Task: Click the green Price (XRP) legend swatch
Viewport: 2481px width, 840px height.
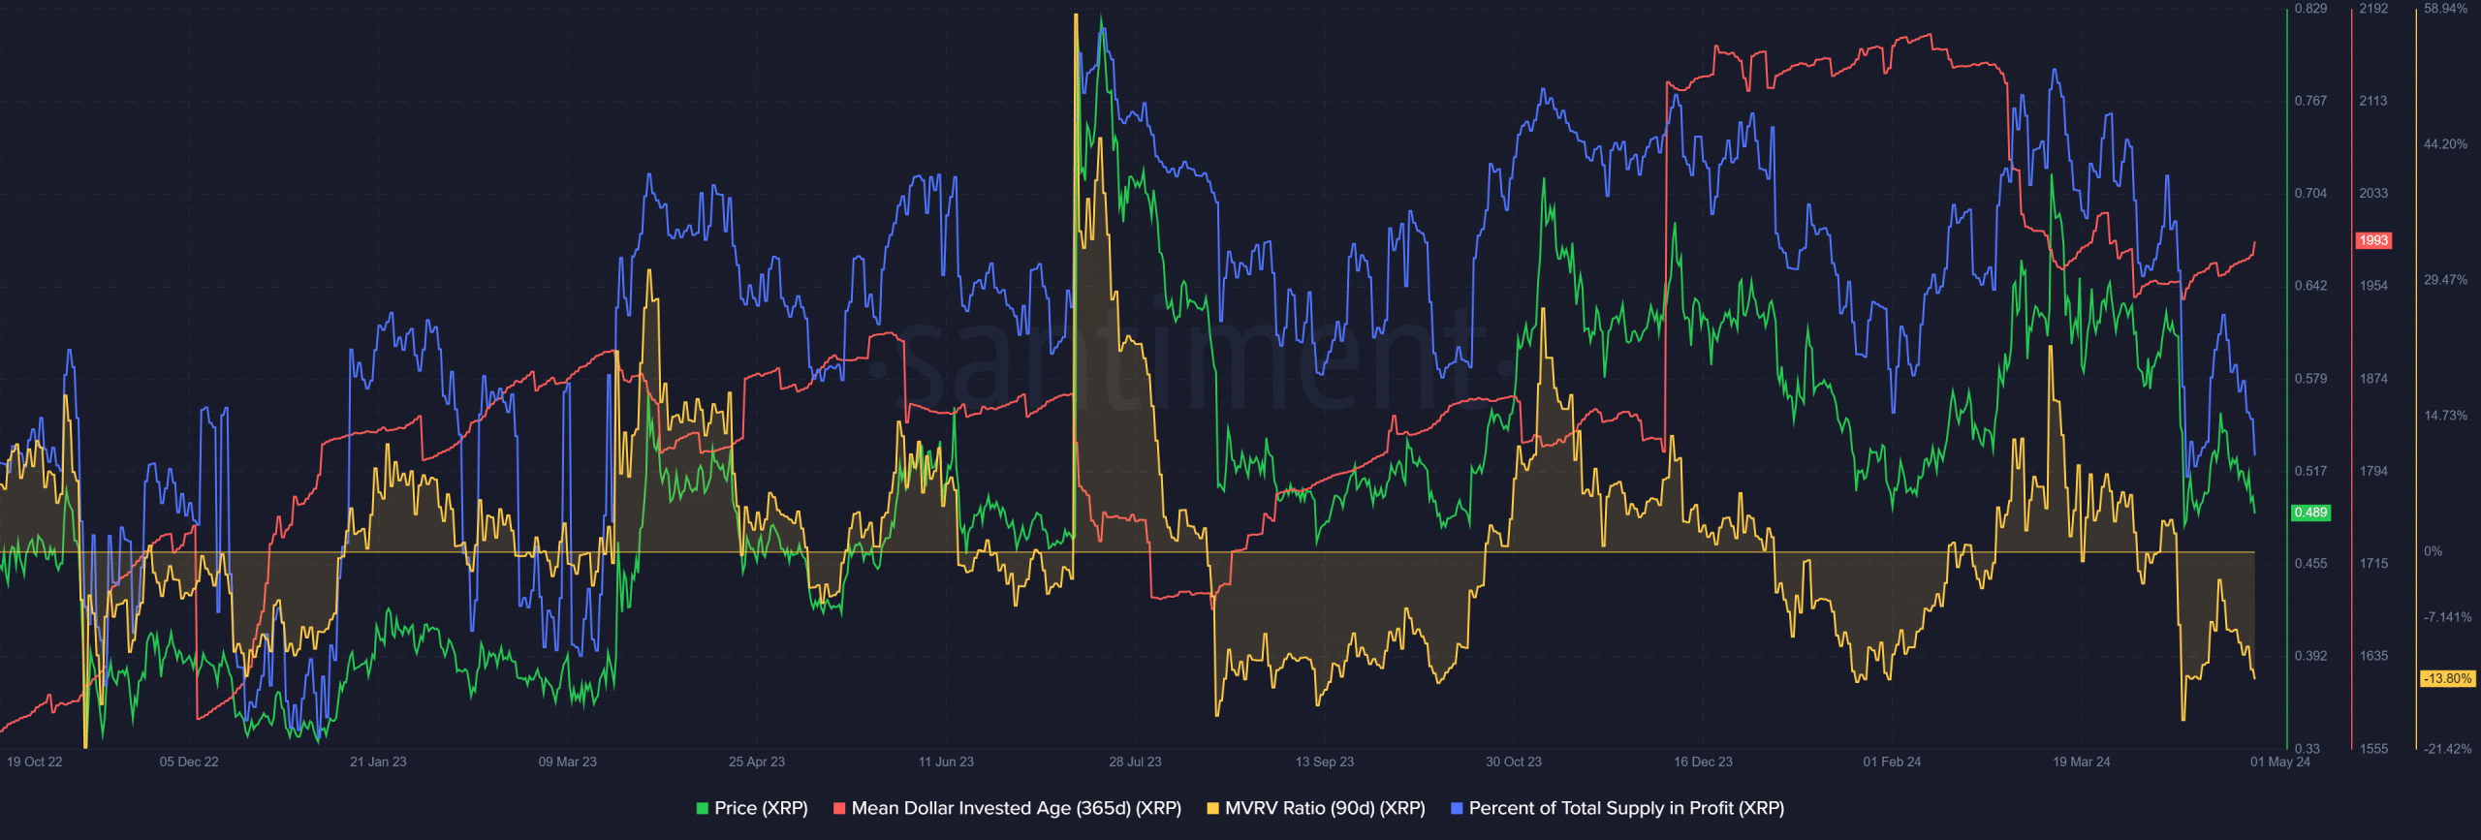Action: (x=703, y=808)
